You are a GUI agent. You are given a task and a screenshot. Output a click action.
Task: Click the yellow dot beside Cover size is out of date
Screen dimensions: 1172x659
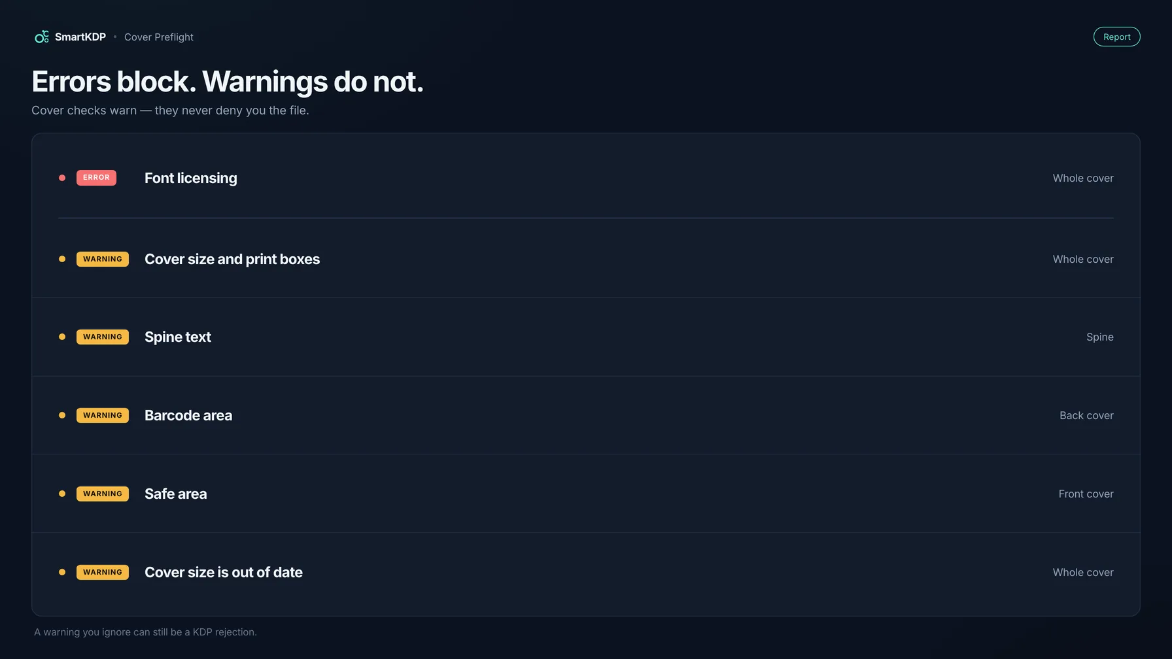[x=62, y=572]
